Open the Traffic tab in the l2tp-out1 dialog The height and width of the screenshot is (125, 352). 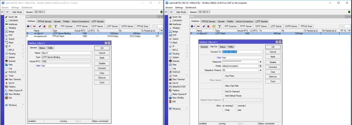231,47
